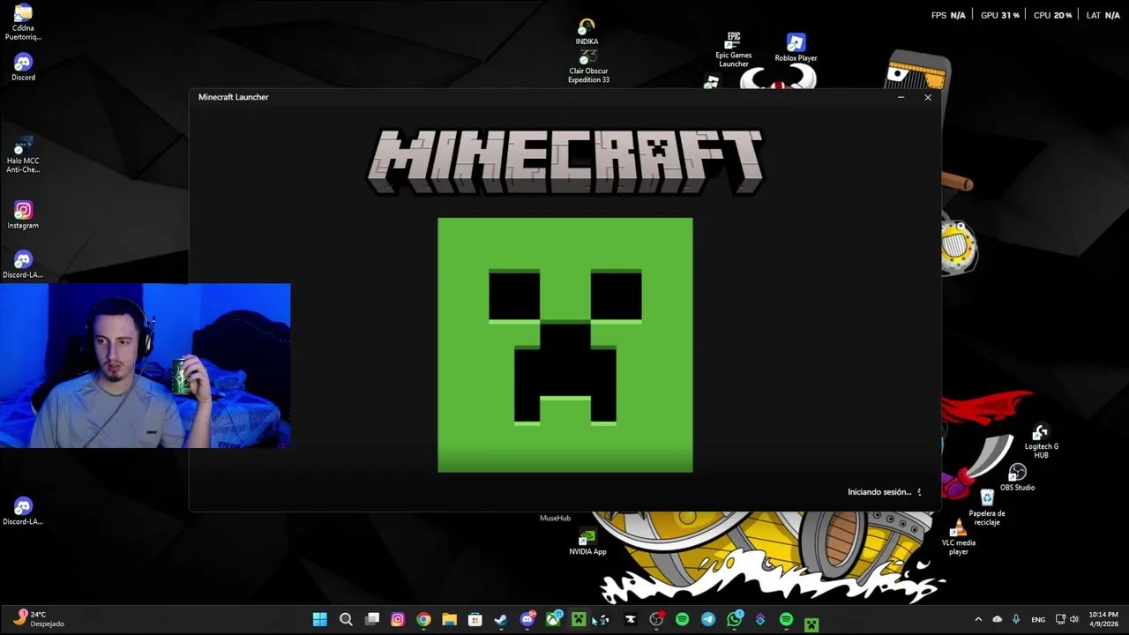Click the 'Iniciando sesión...' status text

[879, 492]
